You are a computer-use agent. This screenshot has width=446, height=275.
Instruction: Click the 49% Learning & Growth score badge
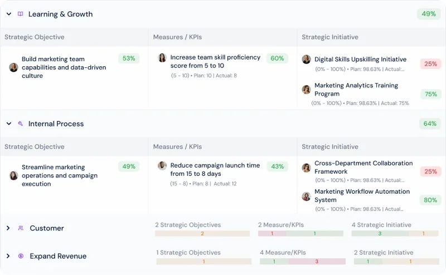pos(429,14)
